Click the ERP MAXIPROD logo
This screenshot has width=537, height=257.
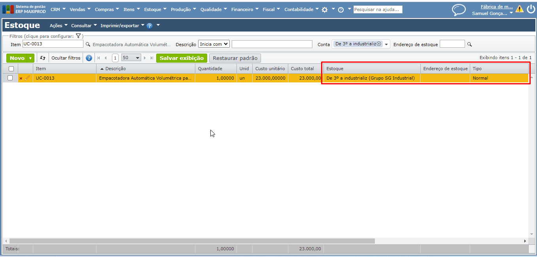click(25, 9)
